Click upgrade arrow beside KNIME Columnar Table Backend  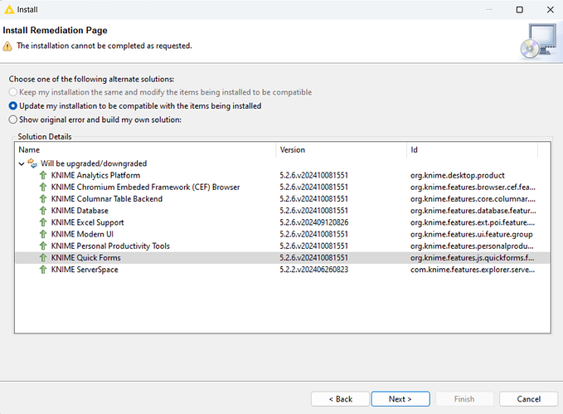pos(43,199)
